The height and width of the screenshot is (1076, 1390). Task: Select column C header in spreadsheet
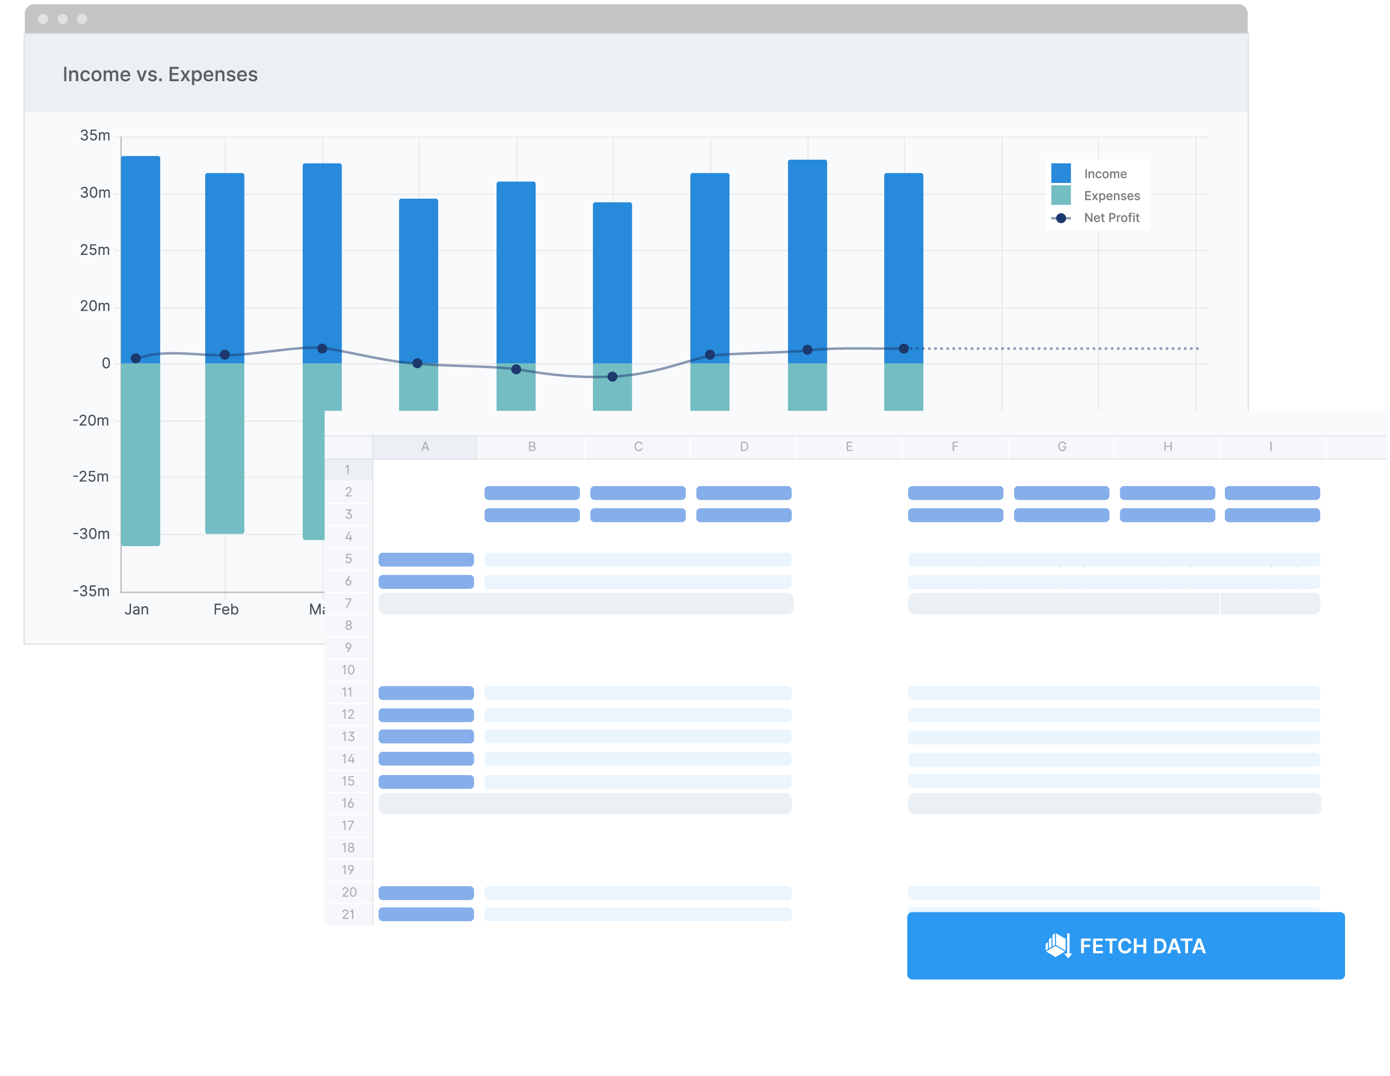pyautogui.click(x=638, y=447)
